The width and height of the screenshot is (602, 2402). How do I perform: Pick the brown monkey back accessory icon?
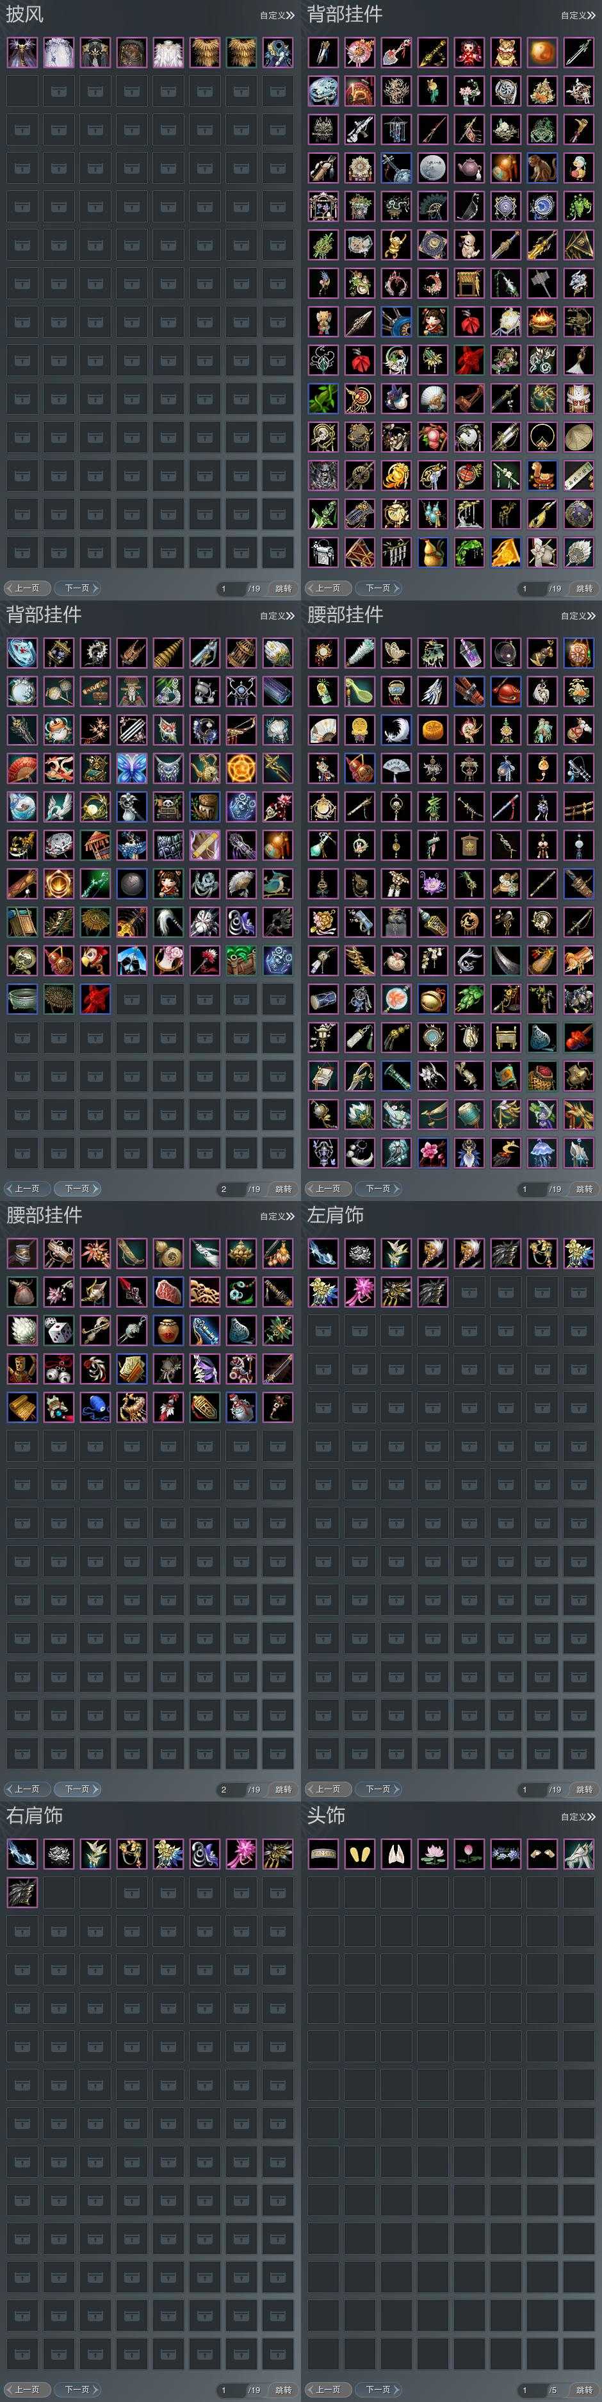click(541, 168)
